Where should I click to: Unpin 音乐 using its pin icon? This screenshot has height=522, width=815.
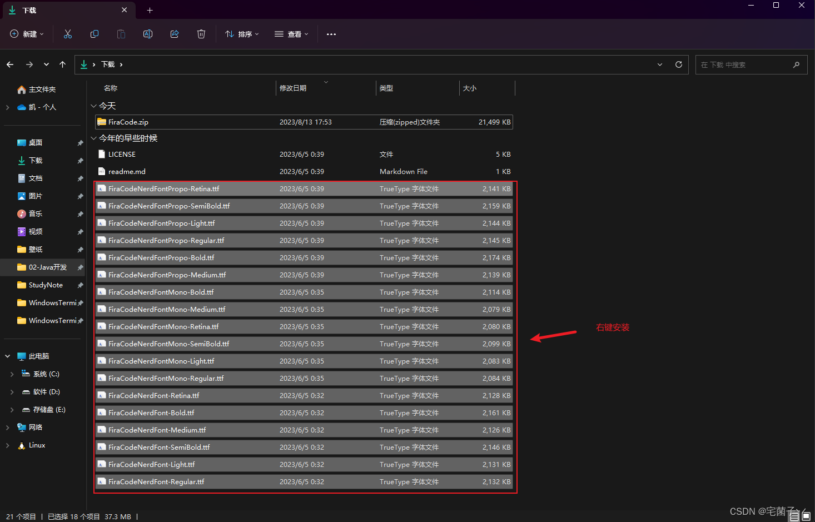(x=80, y=214)
